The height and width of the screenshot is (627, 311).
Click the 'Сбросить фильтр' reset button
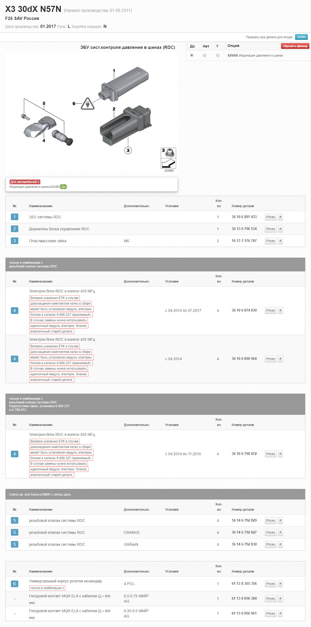click(295, 46)
